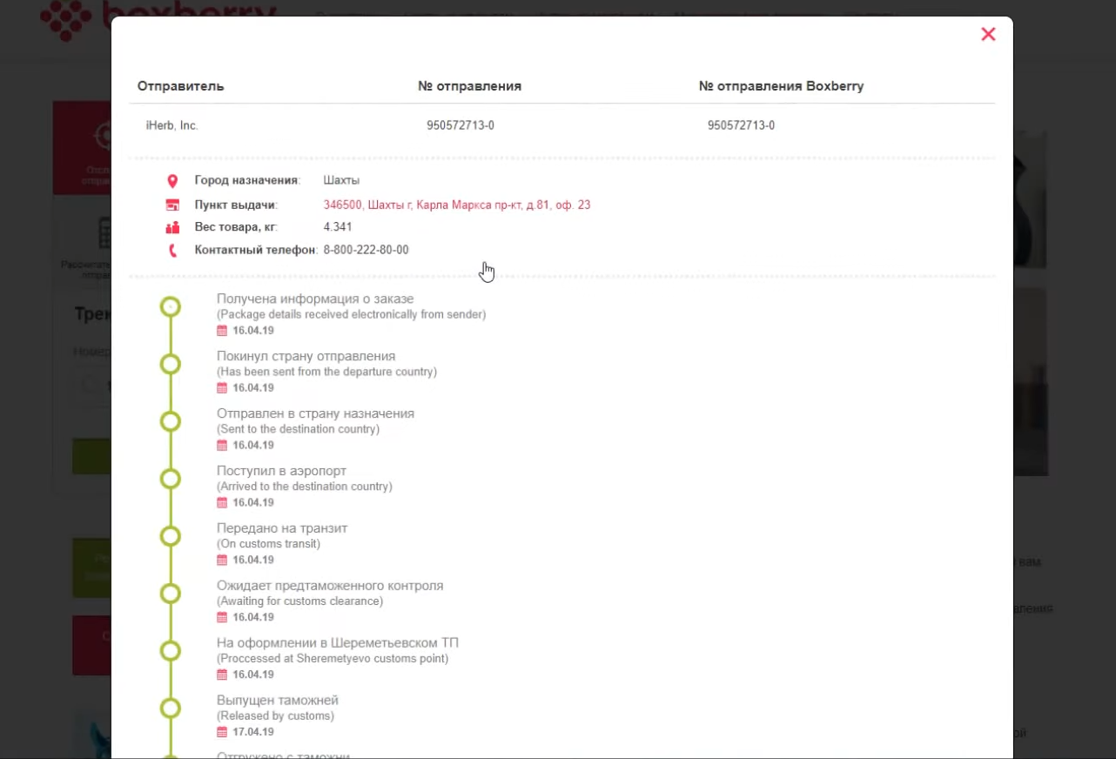
Task: Click the Город назначения label
Action: (247, 181)
